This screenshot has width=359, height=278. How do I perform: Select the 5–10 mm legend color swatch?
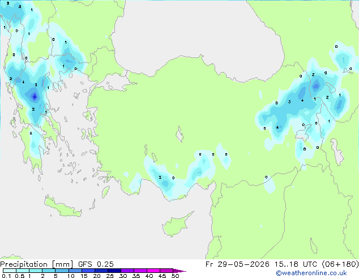tap(62, 271)
